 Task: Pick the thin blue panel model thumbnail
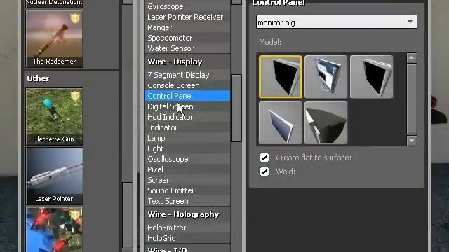(x=280, y=122)
